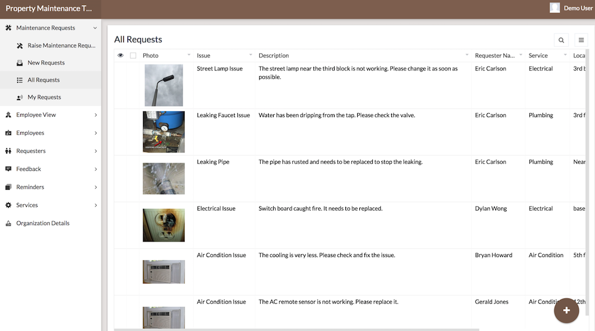Click the Electrical service for Street Lamp
Screen dimensions: 595x331
540,69
